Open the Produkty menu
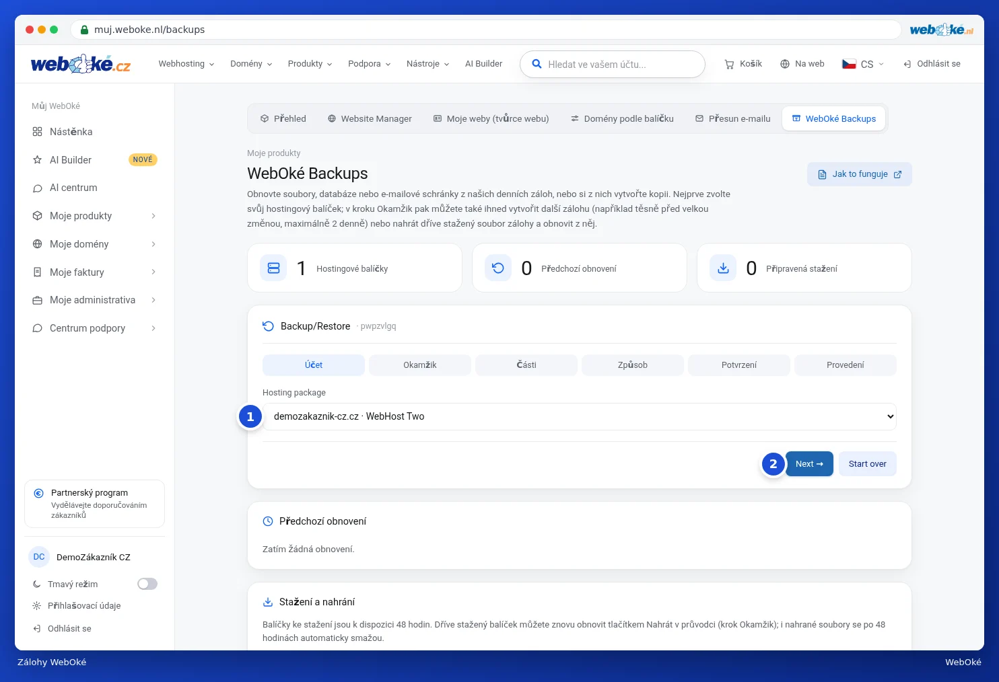 tap(310, 64)
